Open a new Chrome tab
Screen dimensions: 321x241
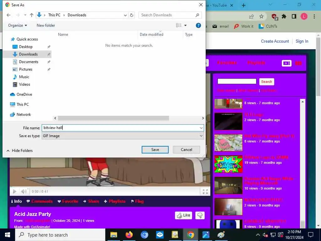pos(244,5)
